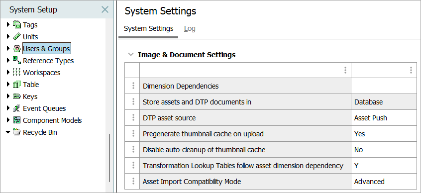Open row menu for Disable auto-cleanup row
Image resolution: width=421 pixels, height=193 pixels.
click(x=133, y=150)
